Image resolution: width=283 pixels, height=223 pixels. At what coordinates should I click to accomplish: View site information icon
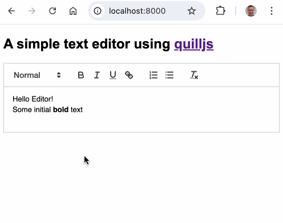(x=98, y=11)
